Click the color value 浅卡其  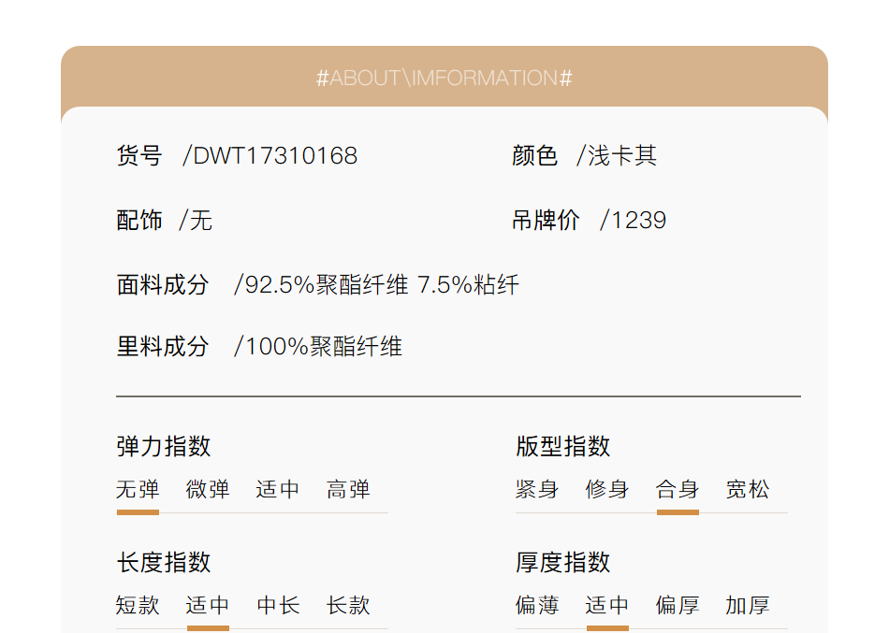click(621, 156)
